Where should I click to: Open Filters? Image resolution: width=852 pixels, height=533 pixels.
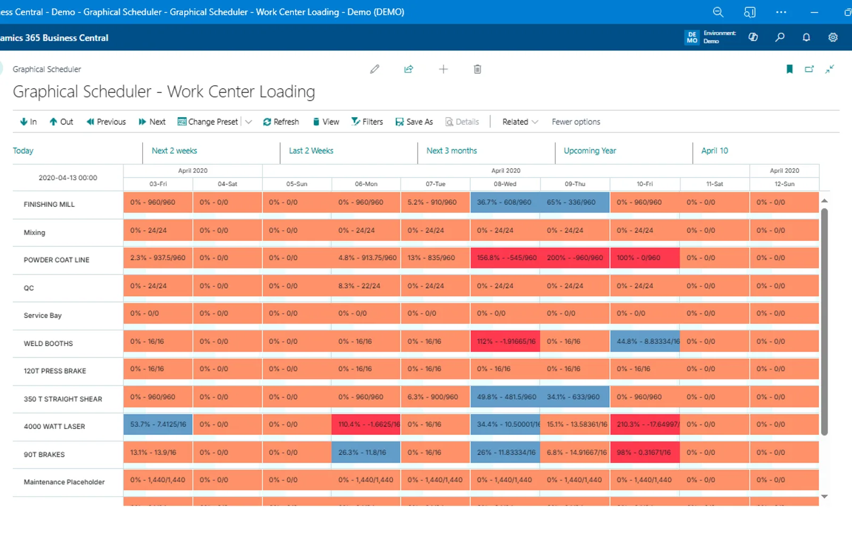pos(367,122)
